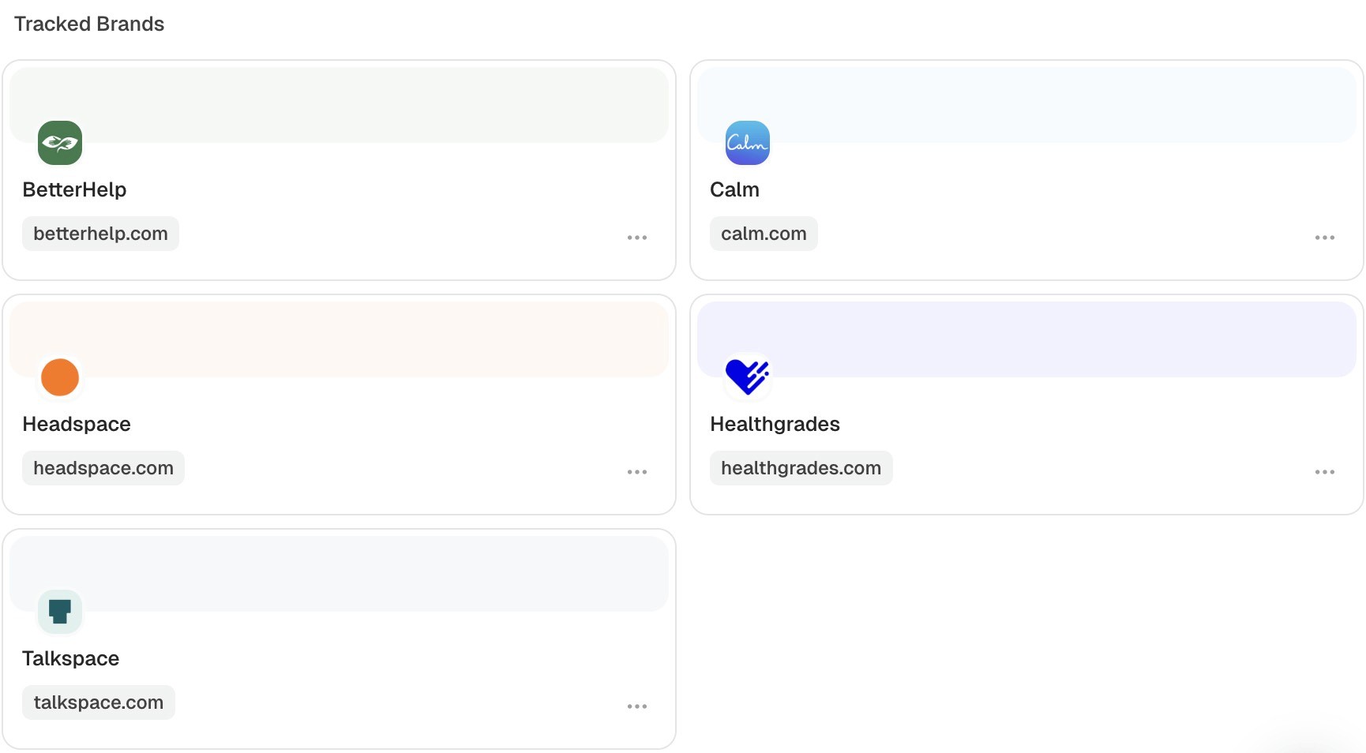Select the Talkspace brand name
The width and height of the screenshot is (1366, 753).
(70, 658)
